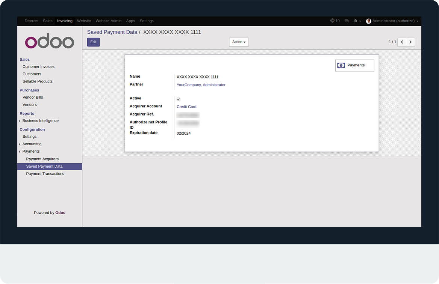439x284 pixels.
Task: Click the Expiration date field label
Action: pyautogui.click(x=144, y=133)
